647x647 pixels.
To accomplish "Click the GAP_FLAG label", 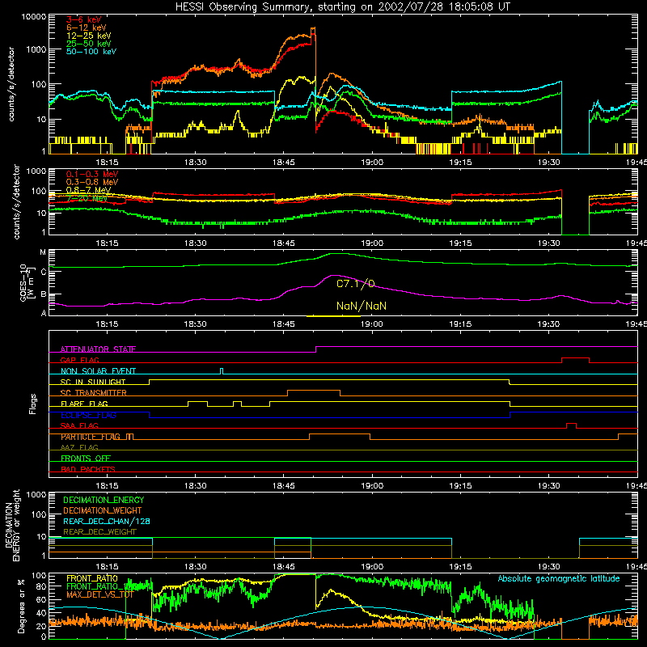I will tap(79, 360).
